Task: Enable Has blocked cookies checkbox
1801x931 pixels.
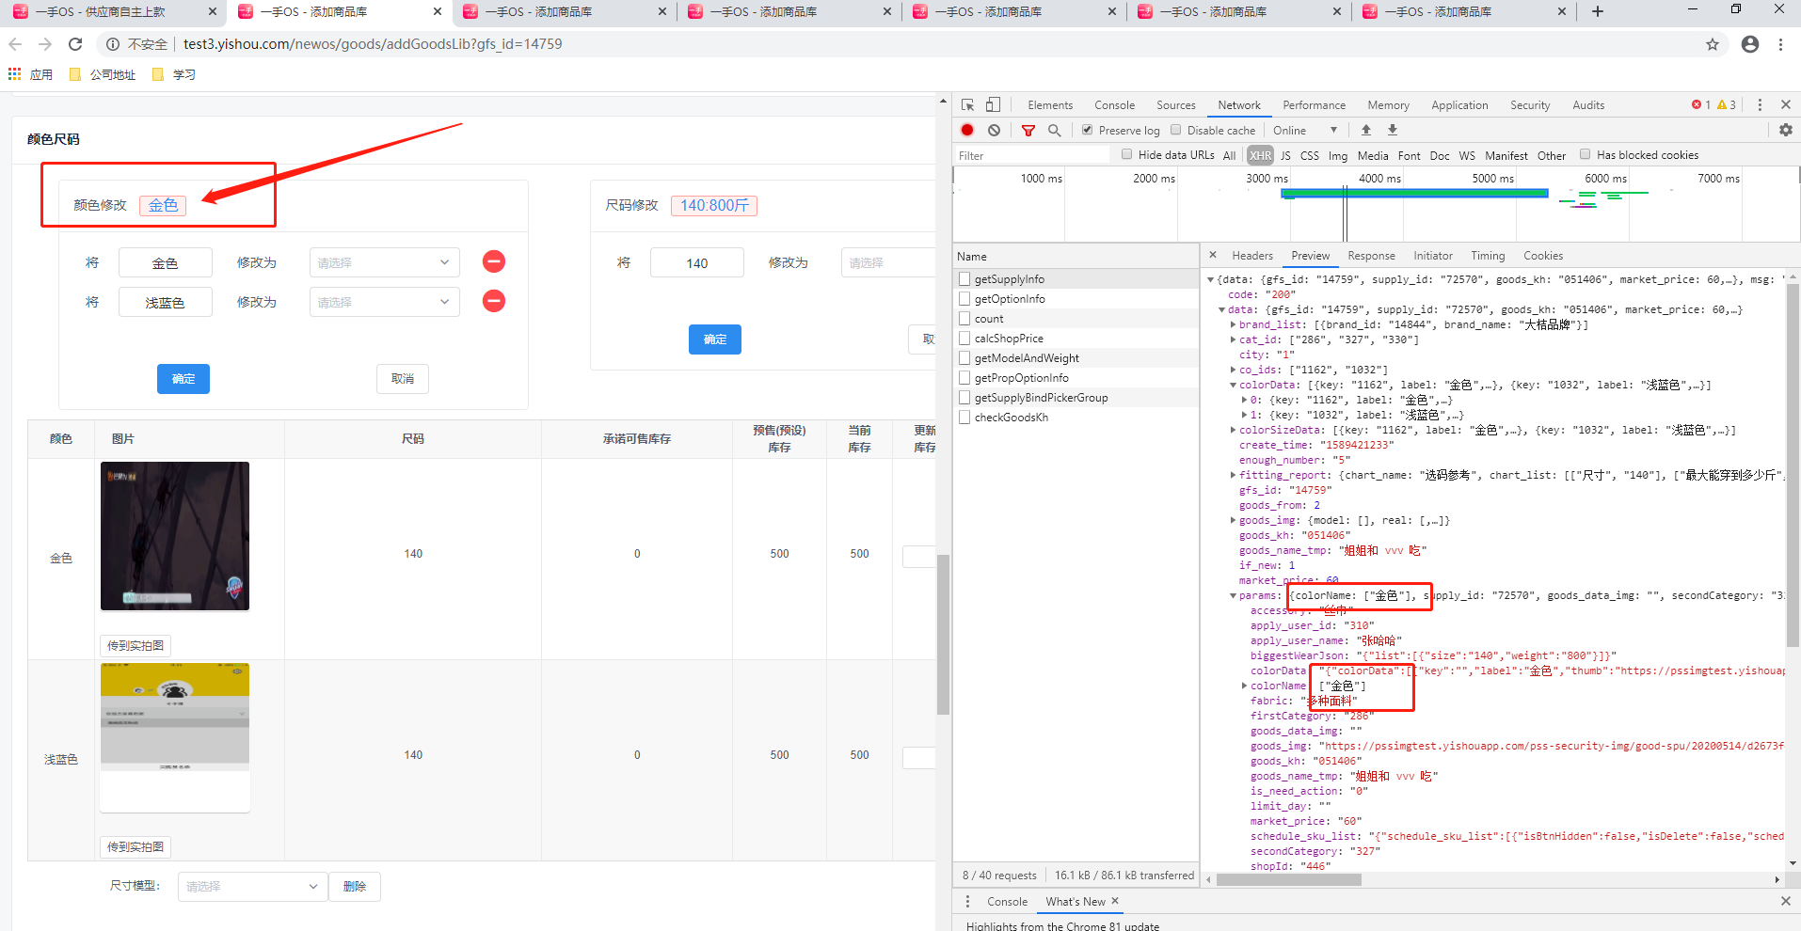Action: click(1586, 154)
